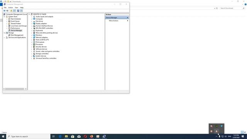The height and width of the screenshot is (139, 247).
Task: Open the Help menu
Action: (x=22, y=8)
